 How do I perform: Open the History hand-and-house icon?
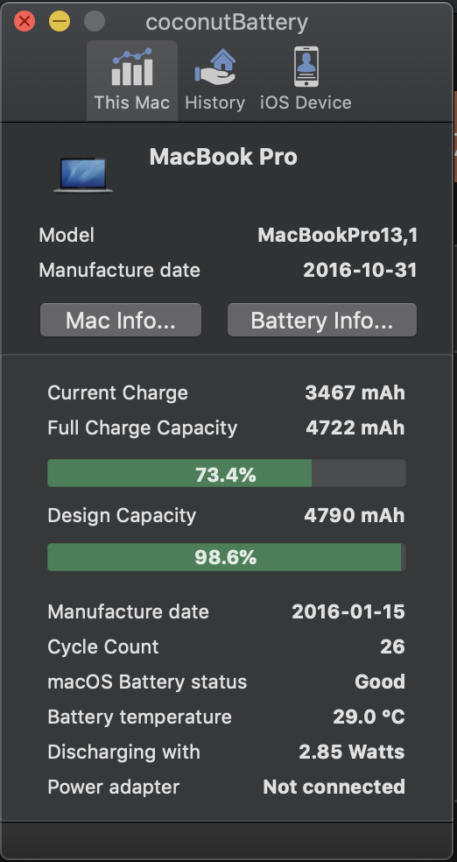[214, 67]
